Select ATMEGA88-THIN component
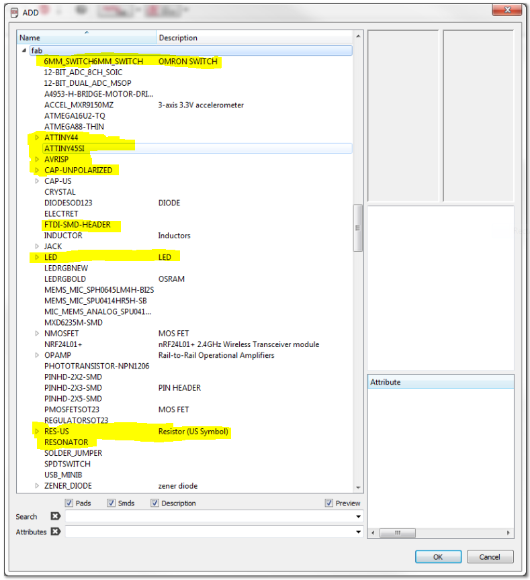Screen dimensions: 530x580 tap(74, 126)
